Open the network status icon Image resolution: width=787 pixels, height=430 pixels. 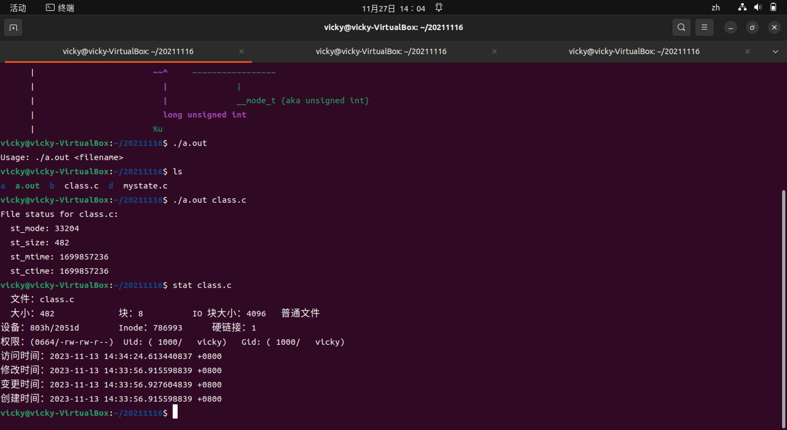coord(742,7)
